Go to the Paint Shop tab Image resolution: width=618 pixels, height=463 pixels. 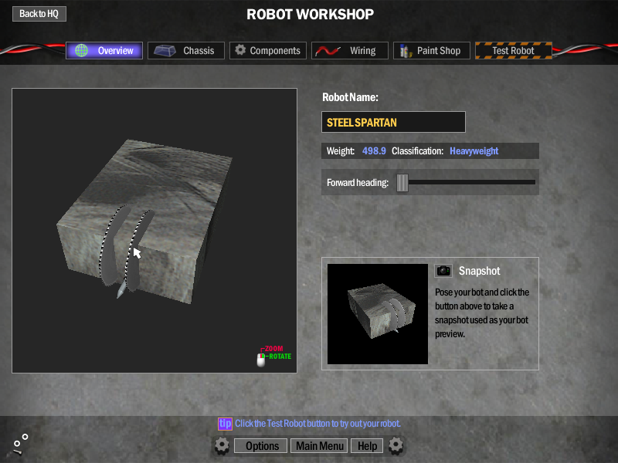(432, 50)
